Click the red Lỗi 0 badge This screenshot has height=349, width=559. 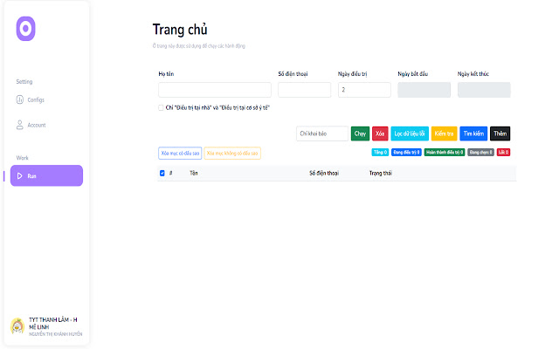pyautogui.click(x=503, y=152)
